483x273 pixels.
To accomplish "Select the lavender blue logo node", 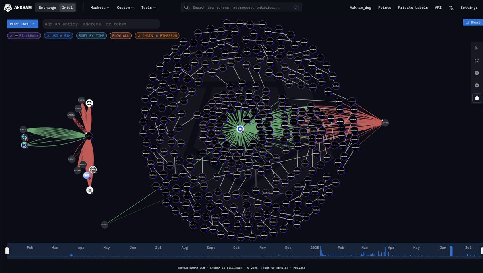I will 87,176.
